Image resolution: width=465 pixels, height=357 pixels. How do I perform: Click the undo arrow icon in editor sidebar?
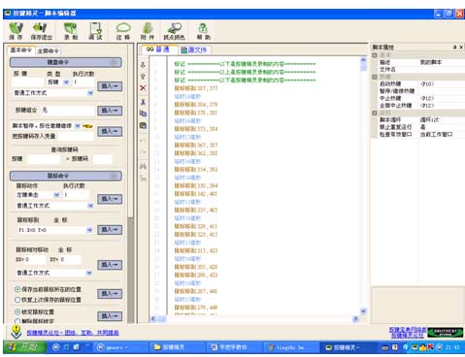point(143,141)
